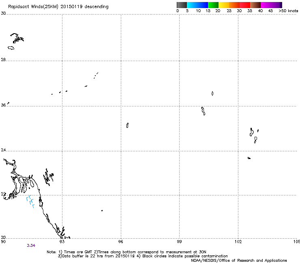The width and height of the screenshot is (300, 263).
Task: Click the '99' longitude axis label
Action: pyautogui.click(x=179, y=242)
